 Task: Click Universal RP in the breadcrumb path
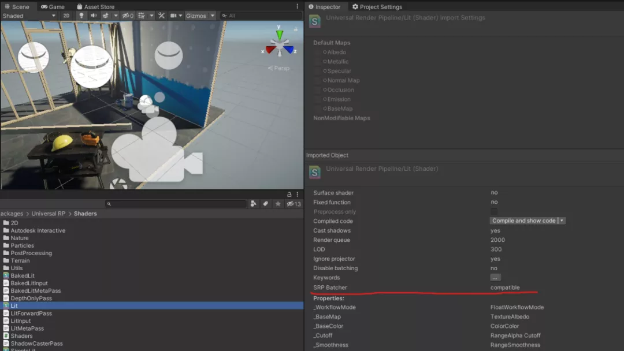[48, 214]
